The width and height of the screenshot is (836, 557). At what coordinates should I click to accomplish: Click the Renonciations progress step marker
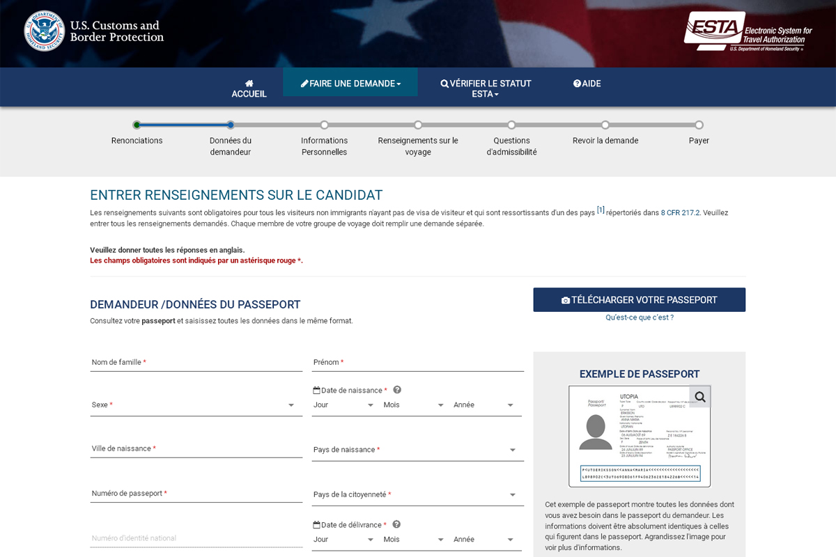pyautogui.click(x=137, y=125)
